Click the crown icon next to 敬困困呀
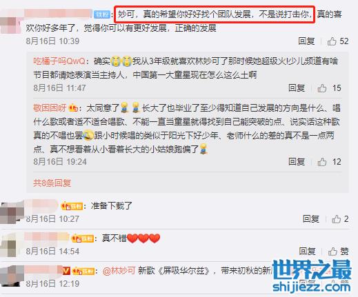Image resolution: width=358 pixels, height=297 pixels. coord(73,107)
